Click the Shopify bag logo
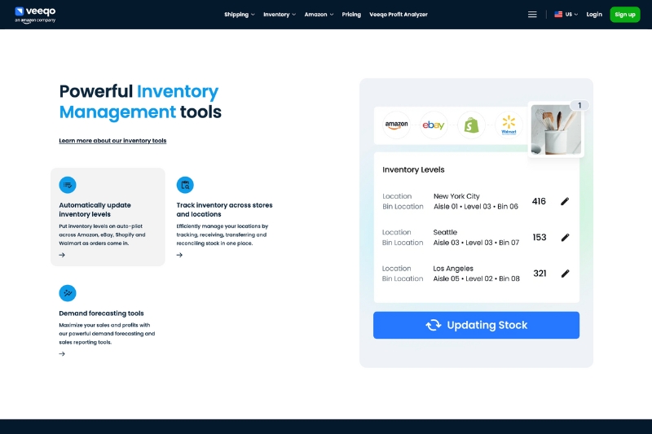The height and width of the screenshot is (434, 652). point(471,125)
